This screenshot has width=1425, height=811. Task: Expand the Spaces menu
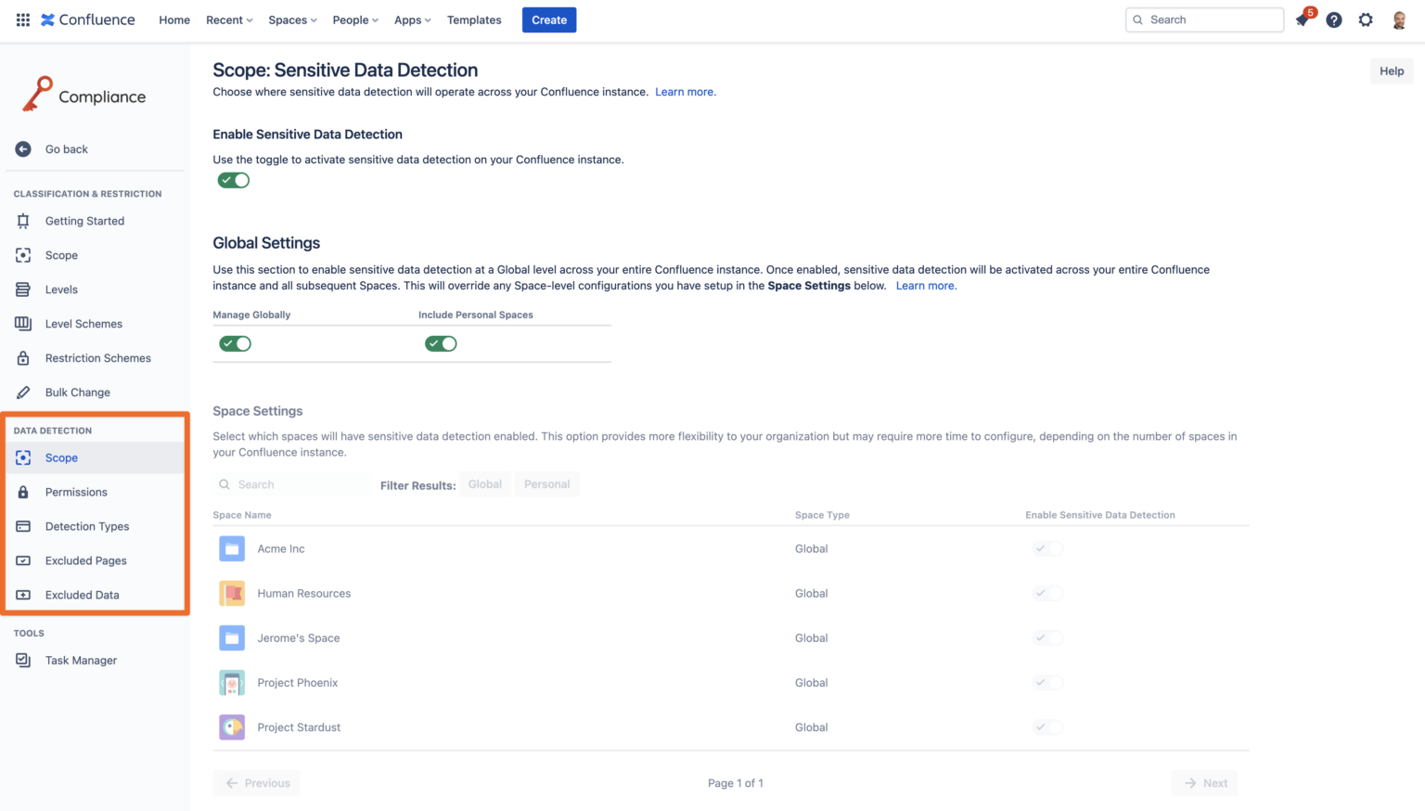point(291,19)
